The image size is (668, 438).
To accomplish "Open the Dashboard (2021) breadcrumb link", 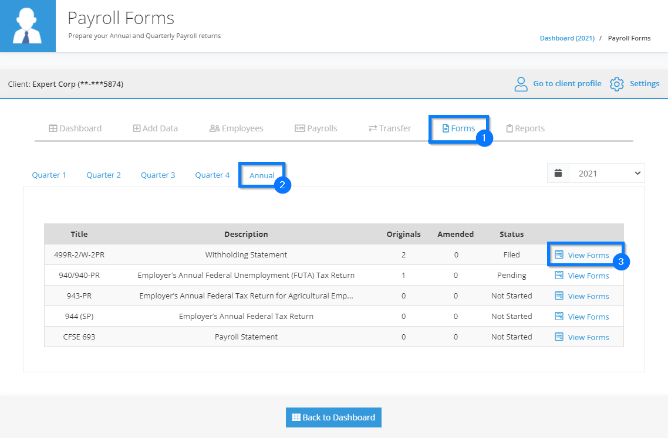I will point(567,38).
